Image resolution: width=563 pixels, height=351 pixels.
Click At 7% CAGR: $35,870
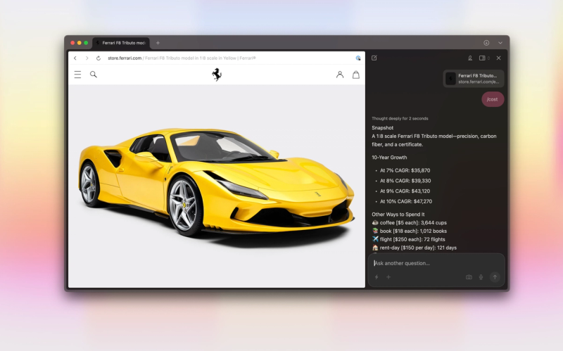click(x=405, y=170)
